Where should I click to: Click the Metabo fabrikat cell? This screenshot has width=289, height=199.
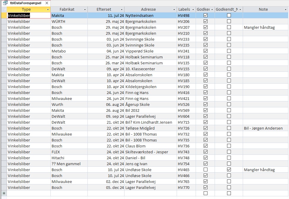point(69,51)
